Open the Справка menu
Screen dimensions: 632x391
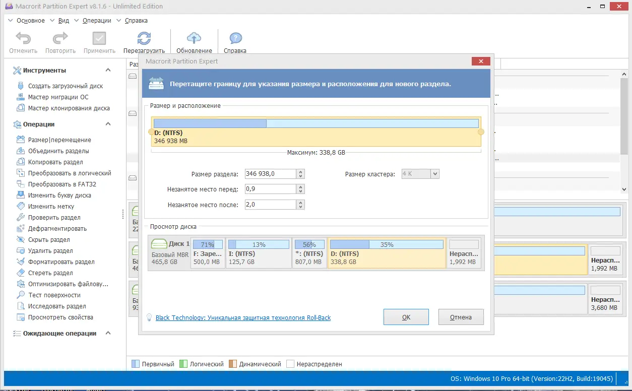tap(136, 21)
